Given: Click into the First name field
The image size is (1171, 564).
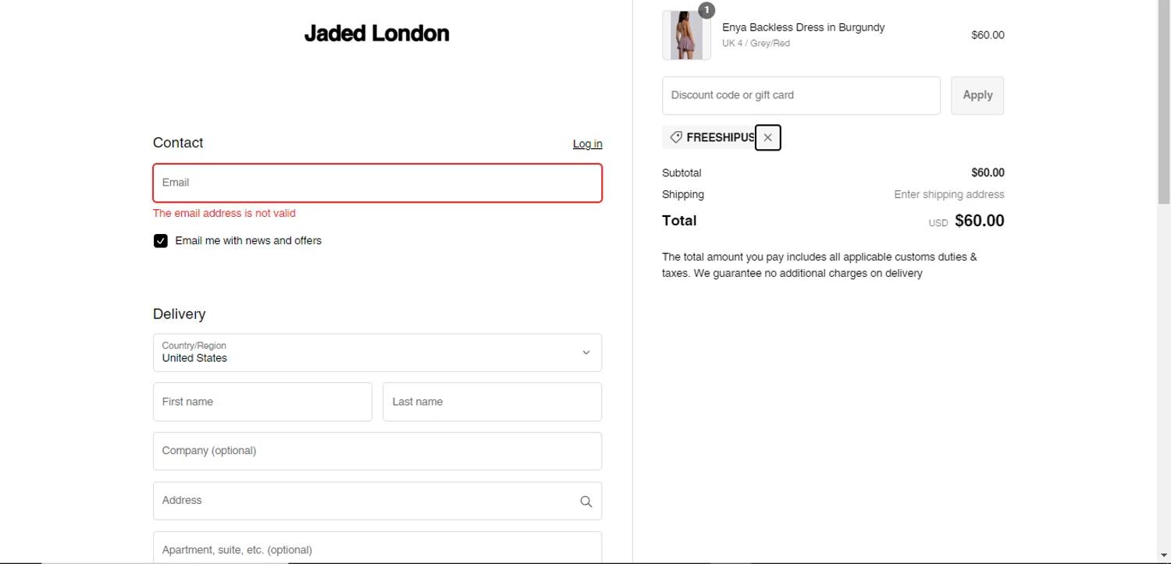Looking at the screenshot, I should pyautogui.click(x=262, y=402).
